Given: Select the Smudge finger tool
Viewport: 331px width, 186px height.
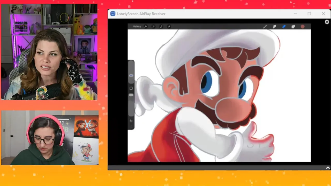Looking at the screenshot, I should 274,26.
